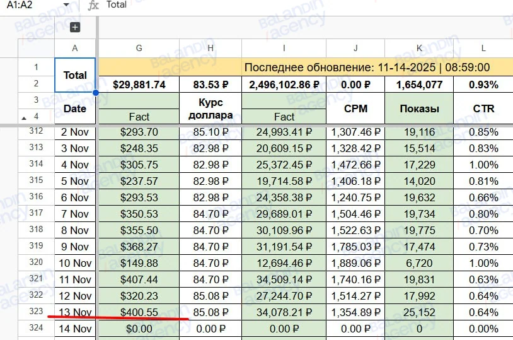Click impressions cell 19,734
The image size is (513, 340).
(420, 214)
